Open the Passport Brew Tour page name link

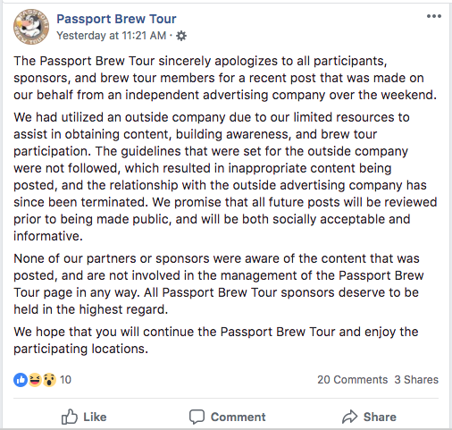click(116, 19)
